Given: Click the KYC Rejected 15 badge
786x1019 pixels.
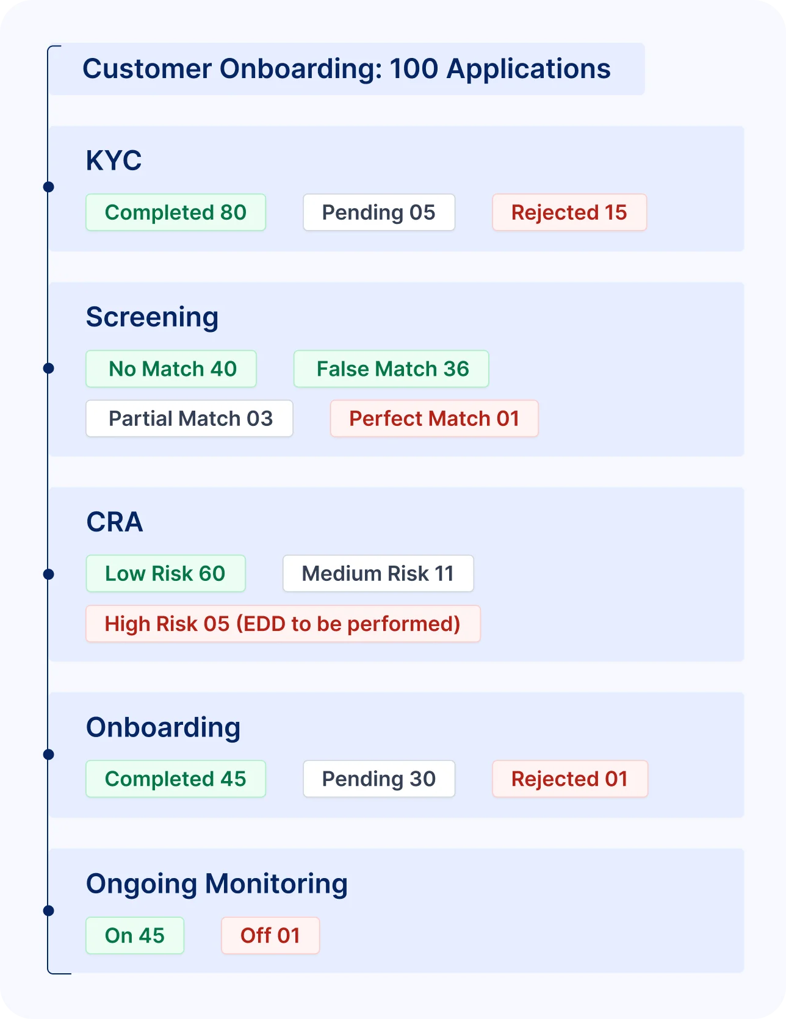Looking at the screenshot, I should pos(569,212).
